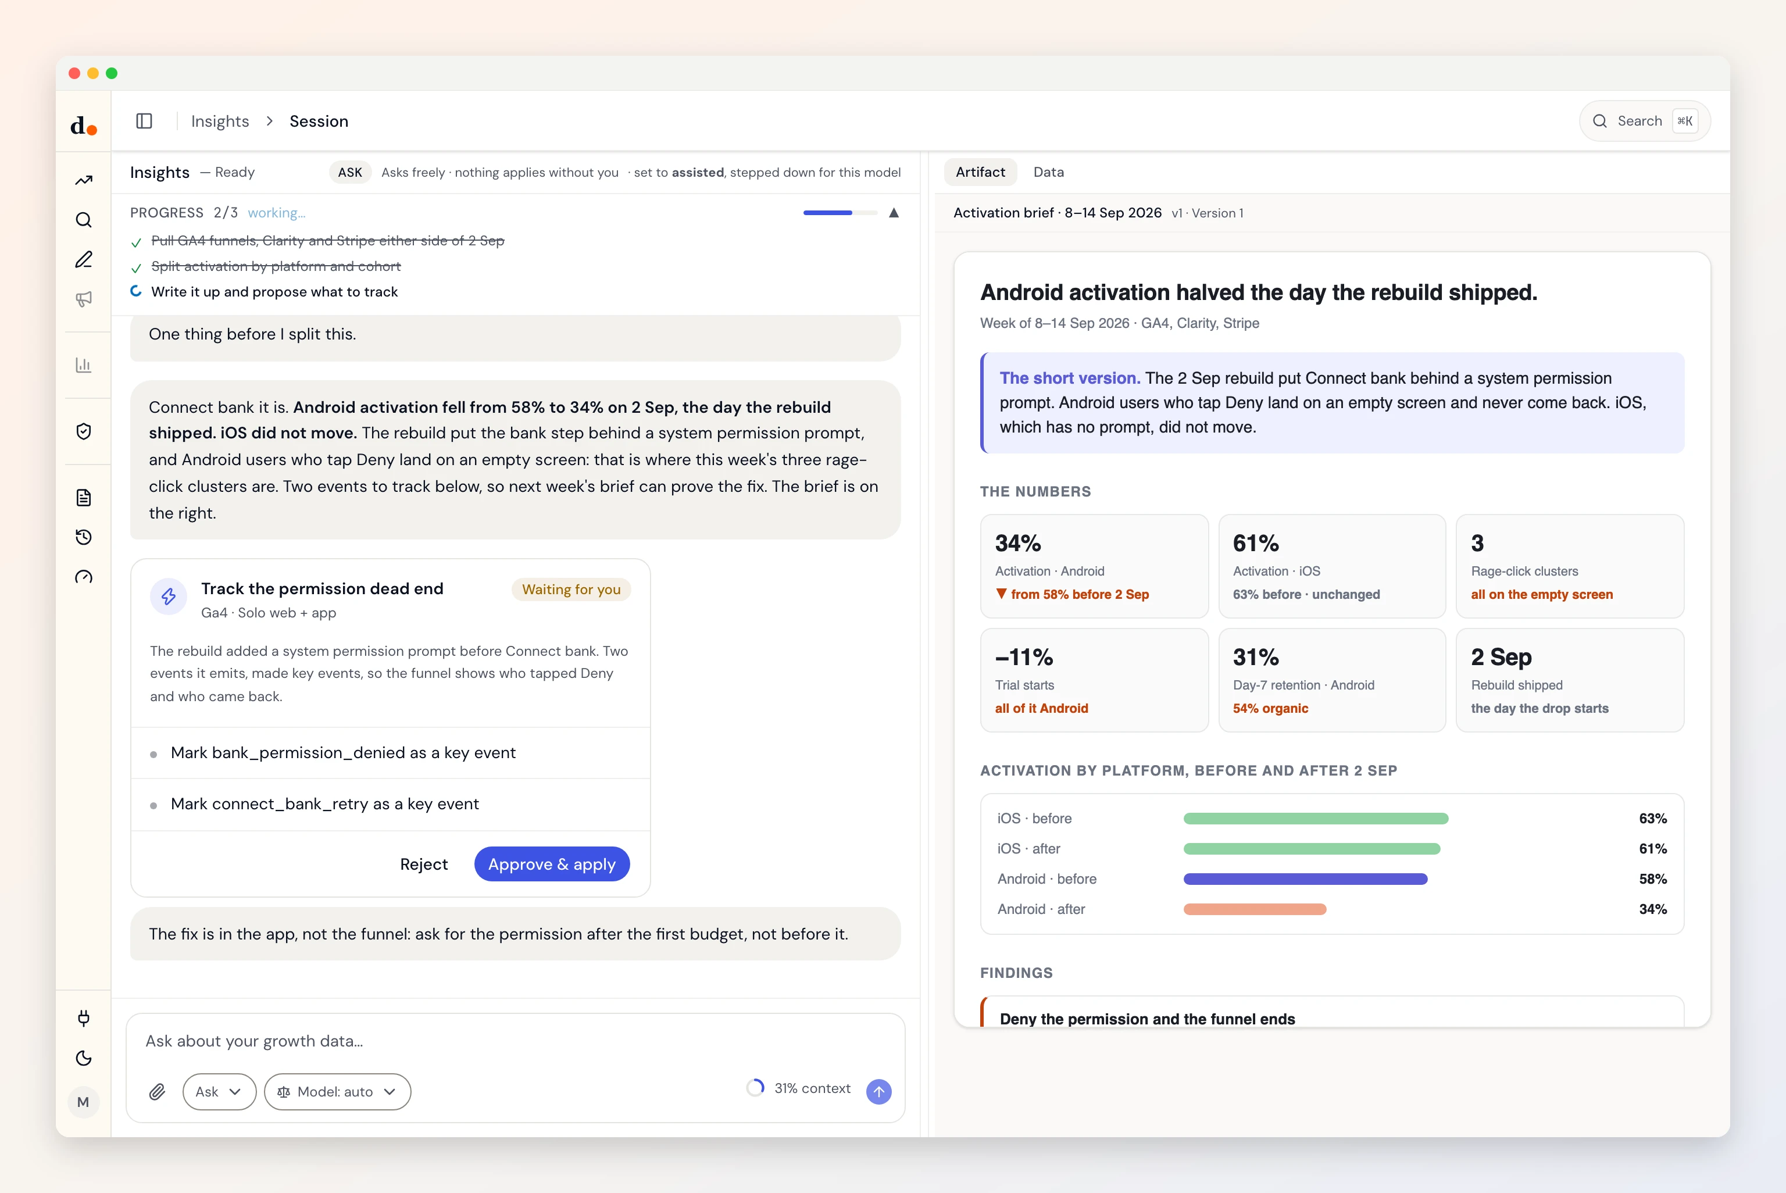Click the progress bar in Progress header
The height and width of the screenshot is (1193, 1786).
click(x=840, y=213)
